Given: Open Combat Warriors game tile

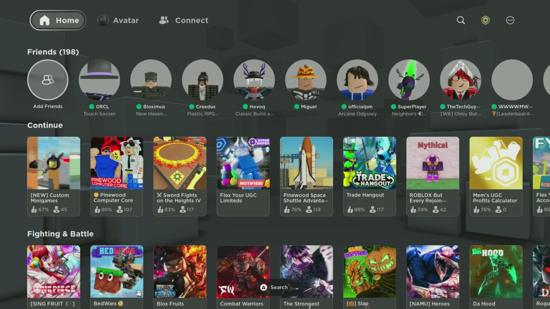Looking at the screenshot, I should (243, 277).
